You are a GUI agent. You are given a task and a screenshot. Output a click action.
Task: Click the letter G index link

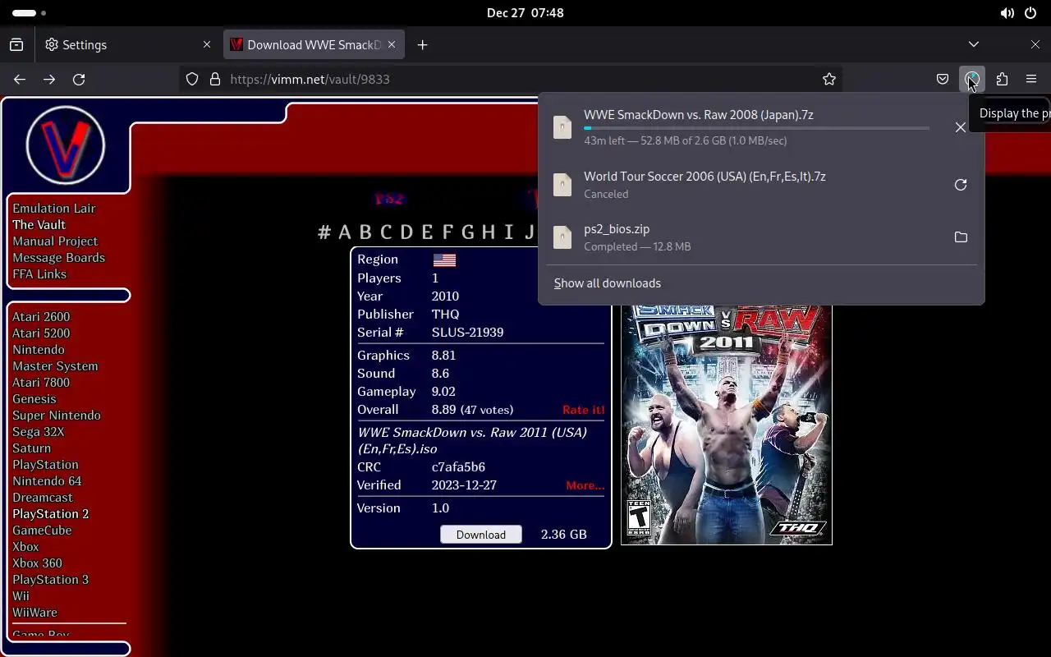click(468, 232)
